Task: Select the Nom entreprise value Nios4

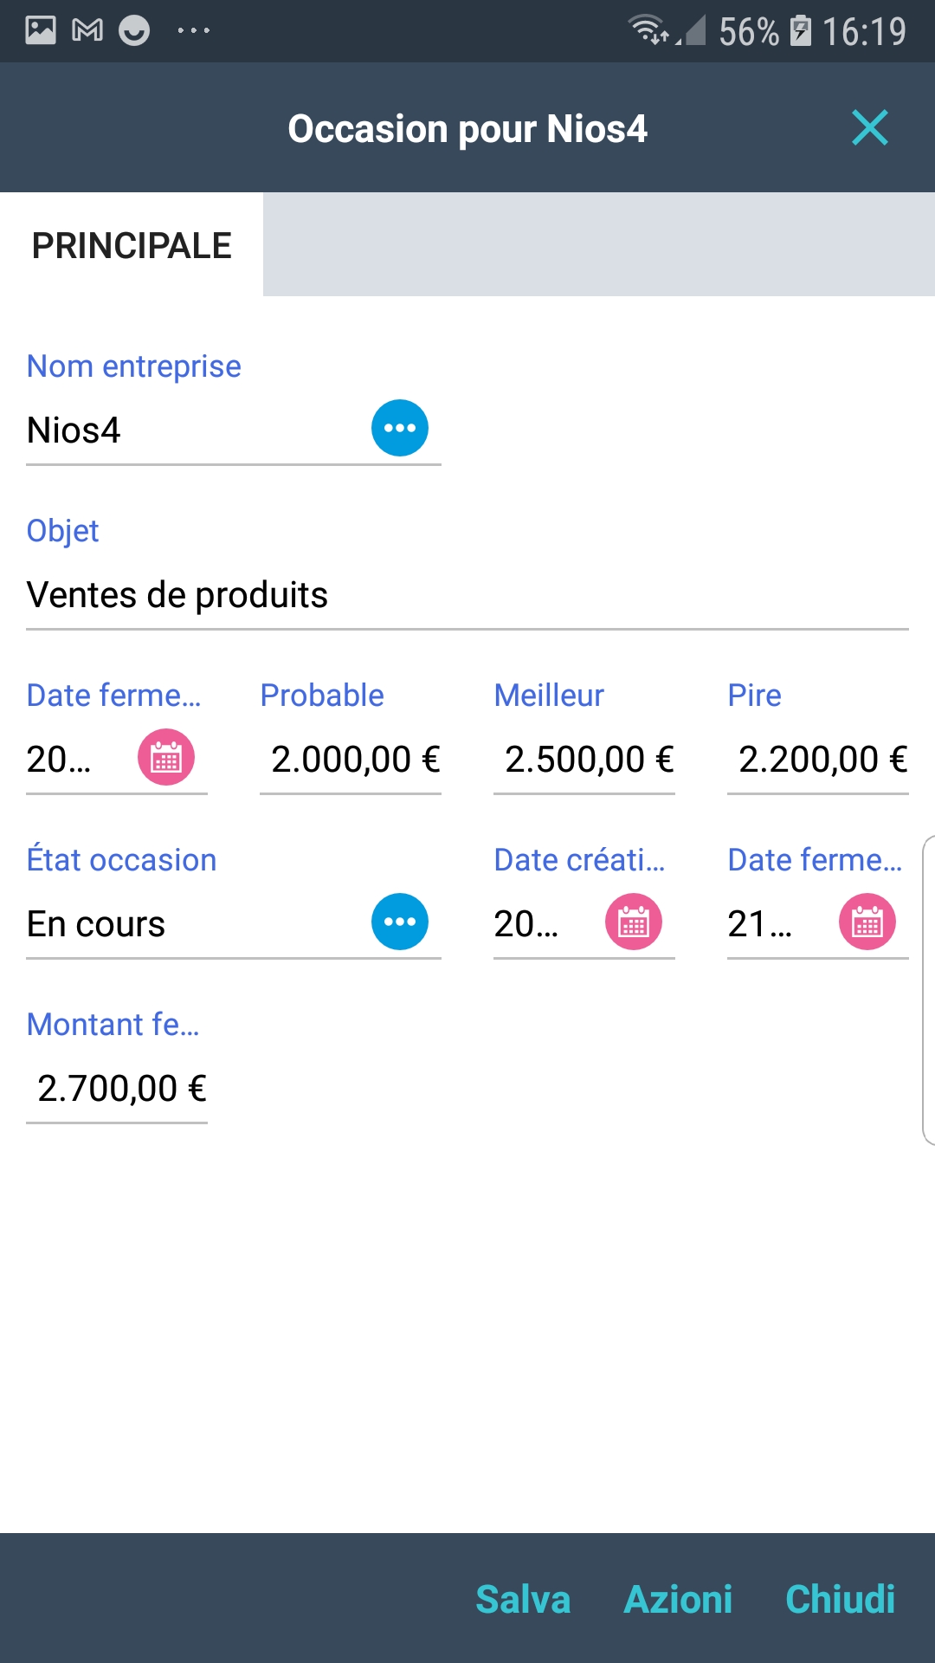Action: point(190,430)
